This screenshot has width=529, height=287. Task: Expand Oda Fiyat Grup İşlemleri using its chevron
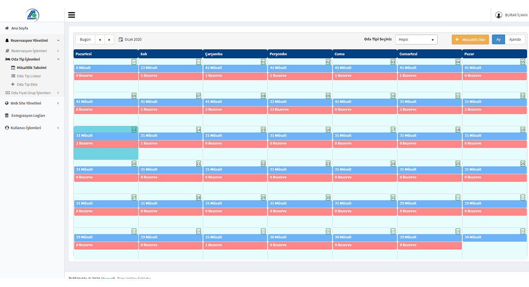point(58,93)
